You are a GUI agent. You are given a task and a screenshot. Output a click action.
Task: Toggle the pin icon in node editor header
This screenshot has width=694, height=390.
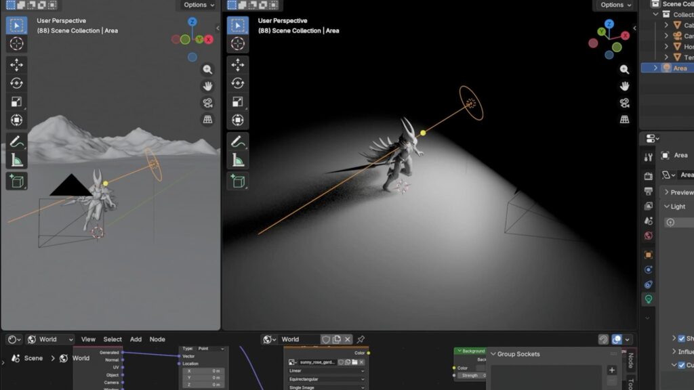point(361,339)
